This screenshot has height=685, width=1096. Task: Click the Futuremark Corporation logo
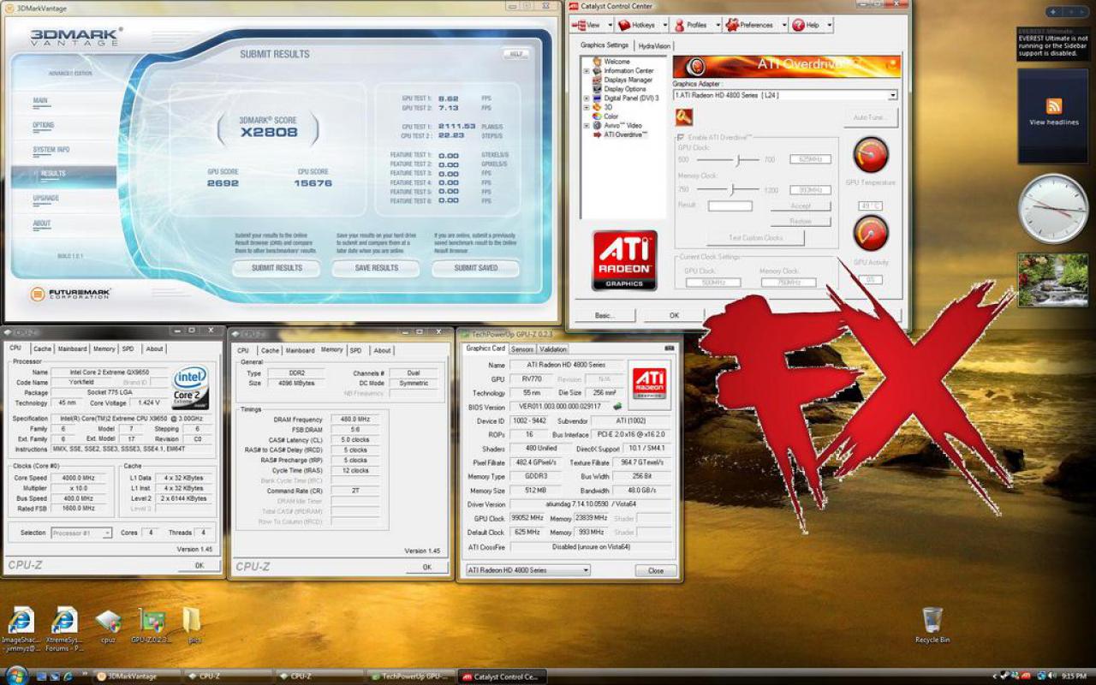point(71,294)
